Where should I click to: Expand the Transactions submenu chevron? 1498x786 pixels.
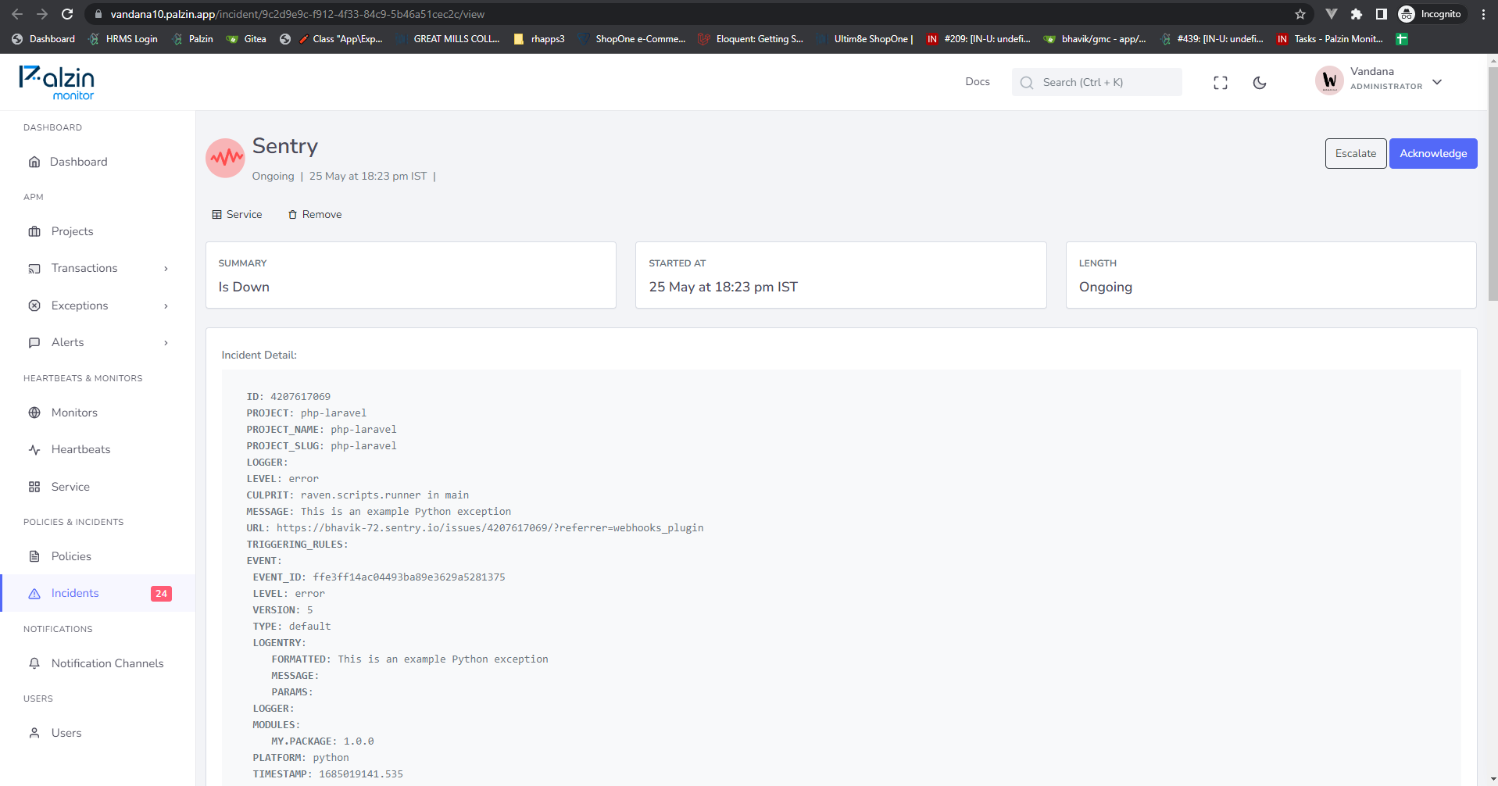click(166, 269)
